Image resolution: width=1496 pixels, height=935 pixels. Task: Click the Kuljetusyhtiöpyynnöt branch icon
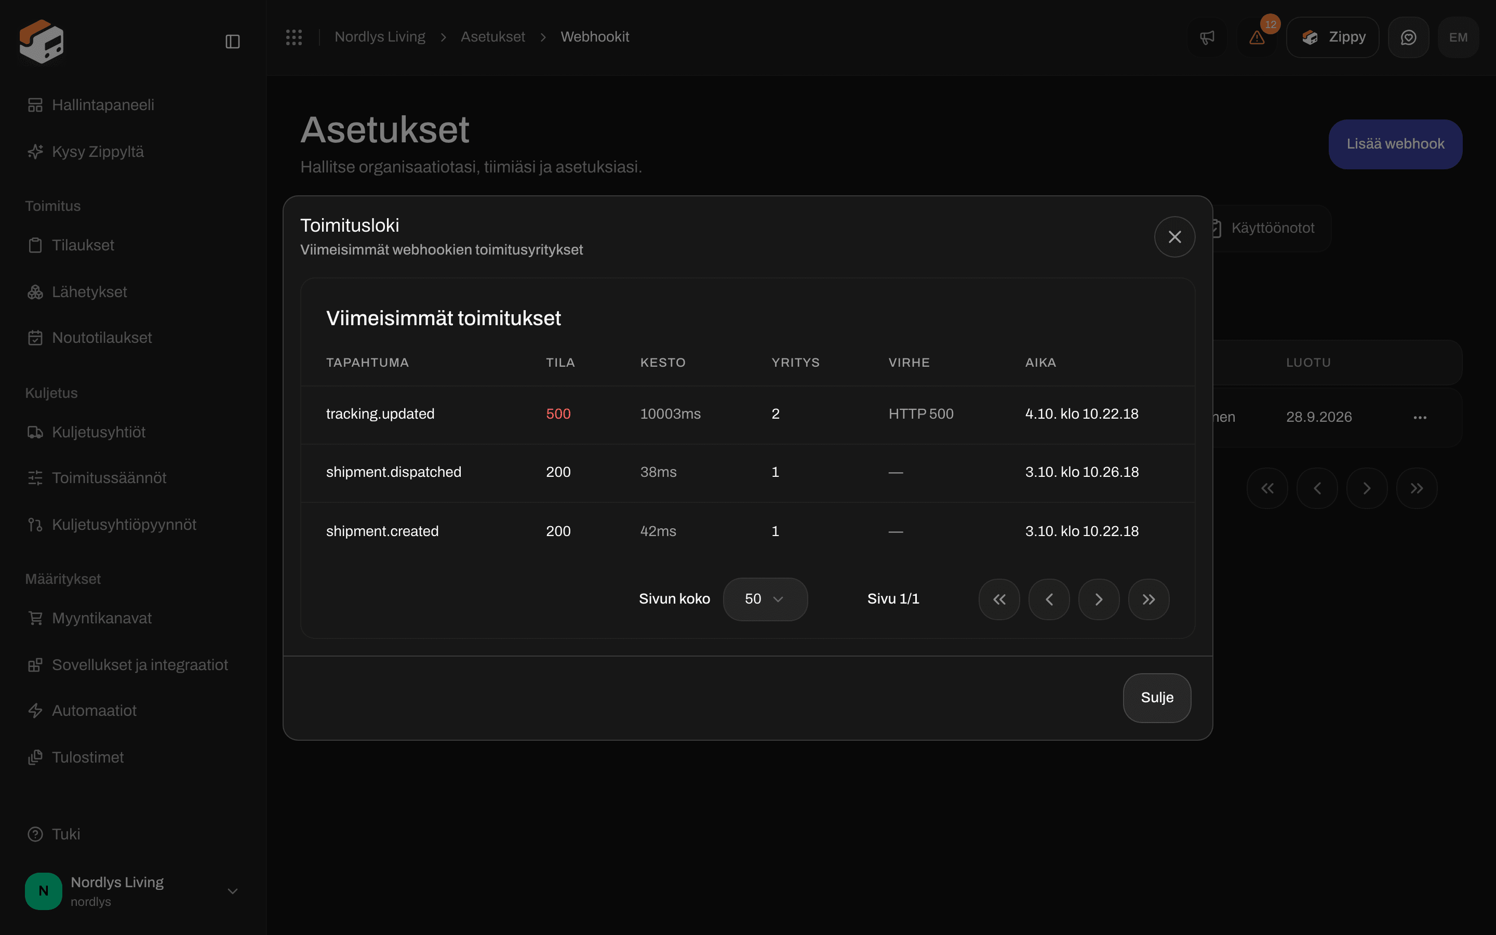pyautogui.click(x=35, y=525)
